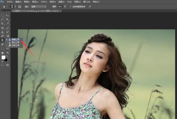Image resolution: width=177 pixels, height=119 pixels.
Task: Swap foreground and background colors
Action: tap(7, 56)
